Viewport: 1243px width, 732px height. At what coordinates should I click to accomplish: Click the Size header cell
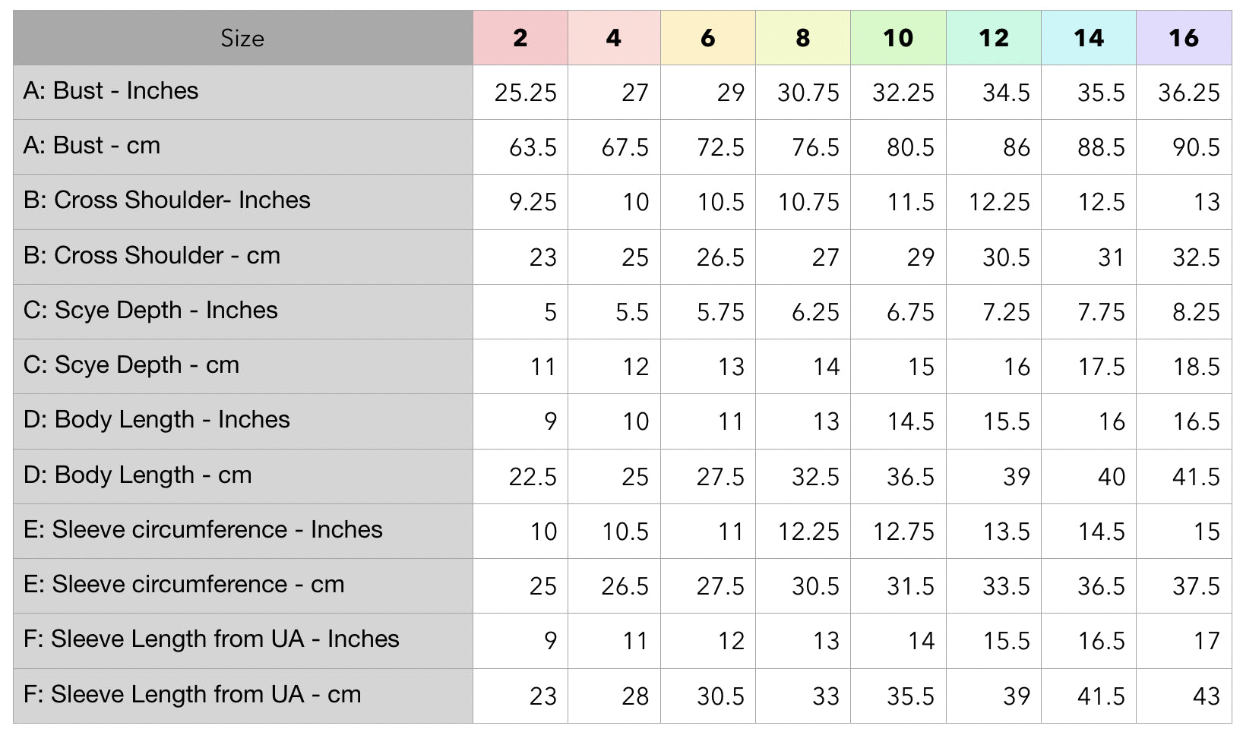click(242, 38)
